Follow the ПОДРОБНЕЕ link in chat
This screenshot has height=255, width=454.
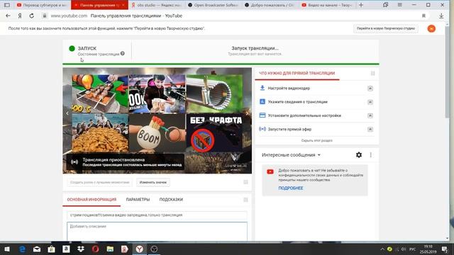291,188
